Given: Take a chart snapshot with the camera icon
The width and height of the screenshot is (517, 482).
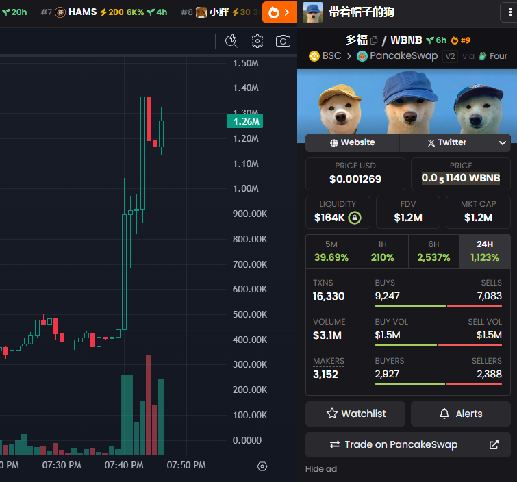Looking at the screenshot, I should pyautogui.click(x=283, y=41).
